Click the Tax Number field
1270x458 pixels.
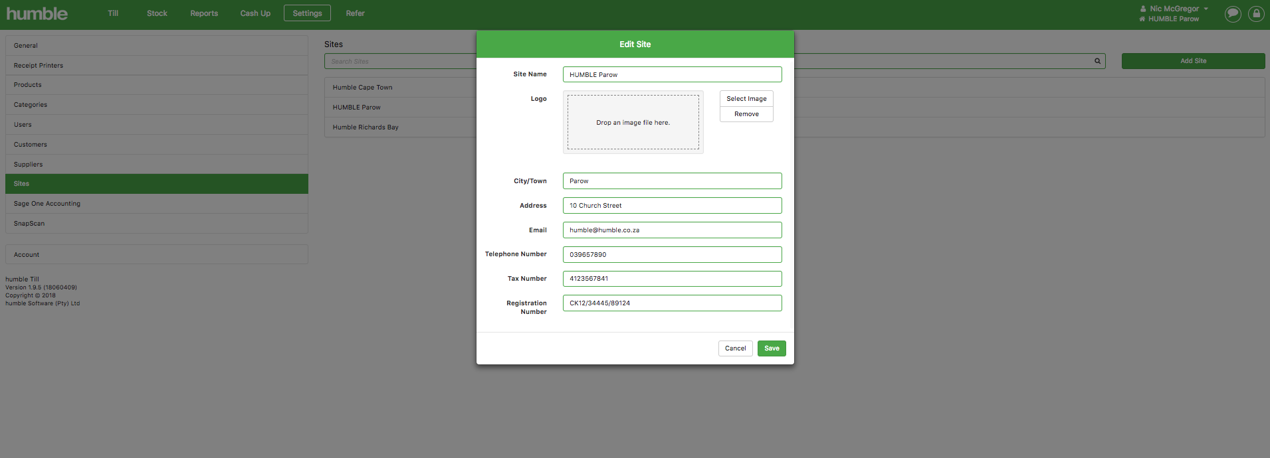pyautogui.click(x=672, y=279)
